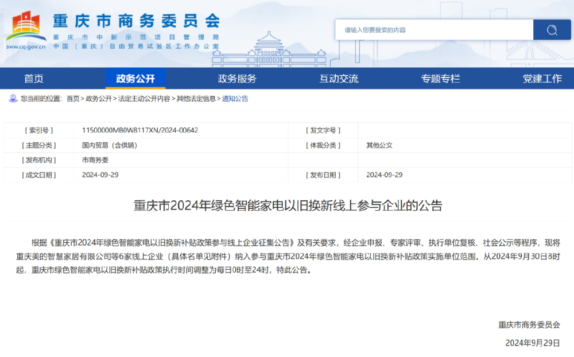574x357 pixels.
Task: Click the magnifier search icon button
Action: click(x=552, y=30)
